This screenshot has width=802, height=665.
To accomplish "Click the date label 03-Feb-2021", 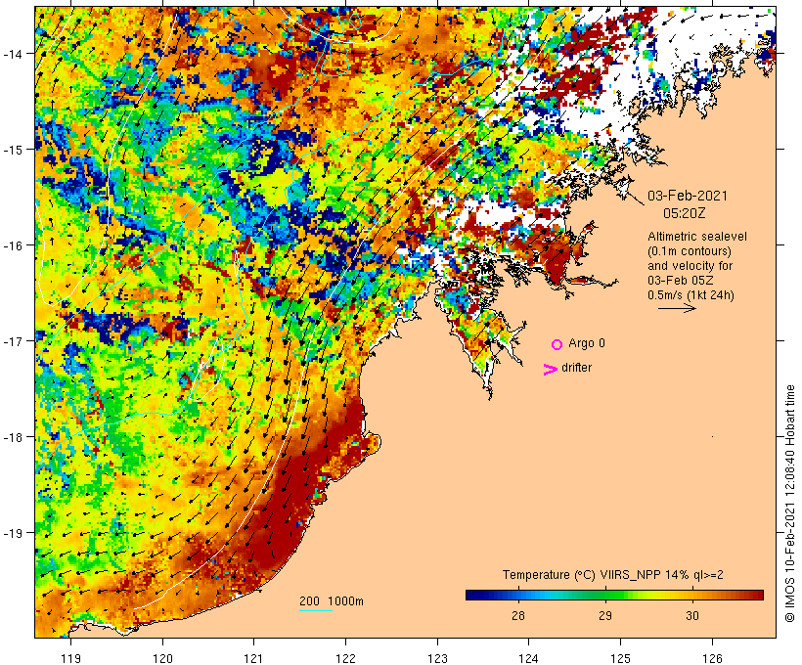I will [688, 196].
